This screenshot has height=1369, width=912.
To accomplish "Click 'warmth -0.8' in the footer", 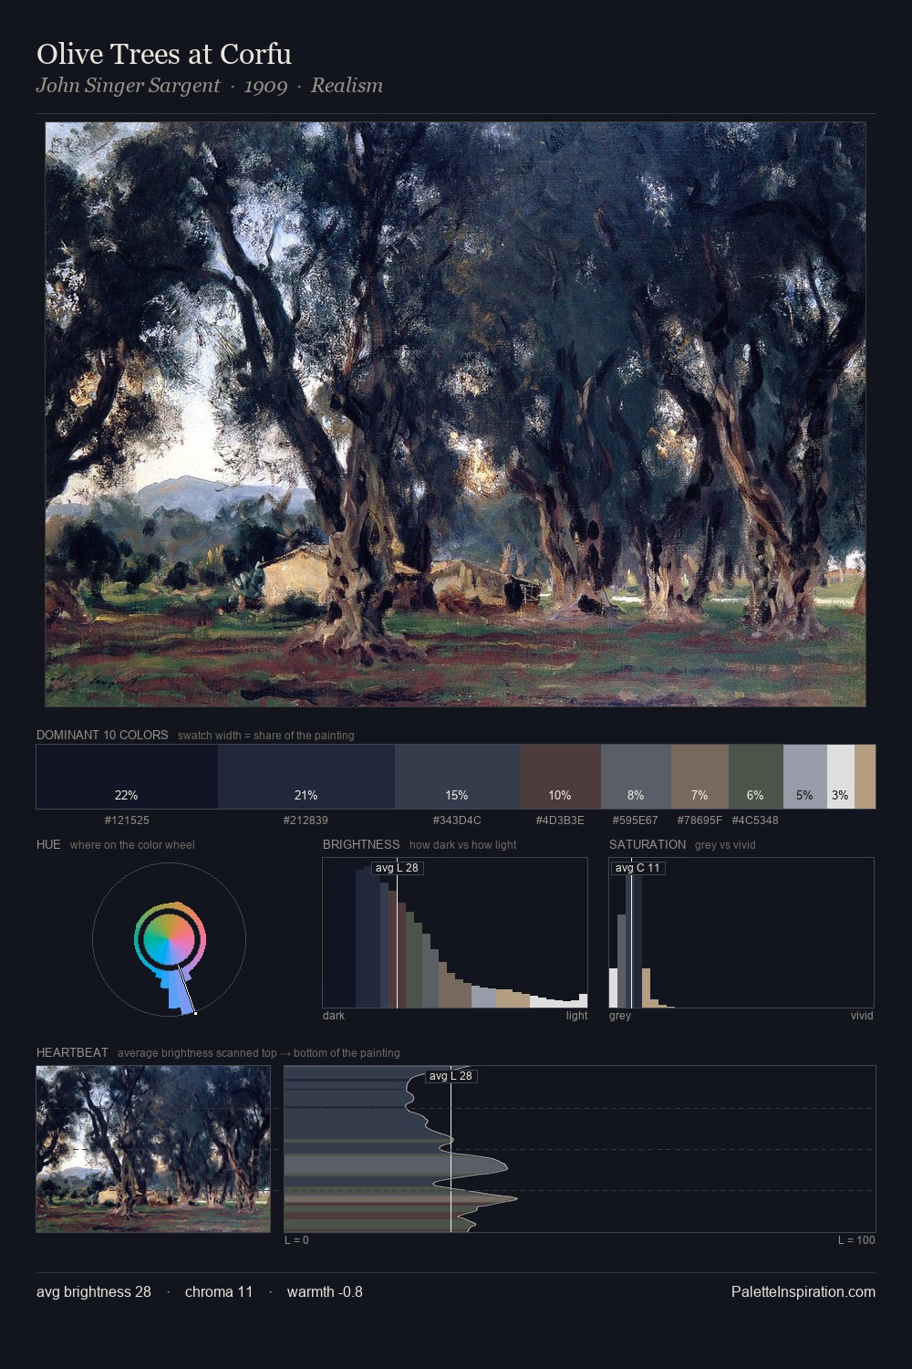I will 325,1291.
